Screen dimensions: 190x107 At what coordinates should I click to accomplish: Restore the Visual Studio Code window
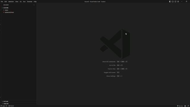(186, 1)
